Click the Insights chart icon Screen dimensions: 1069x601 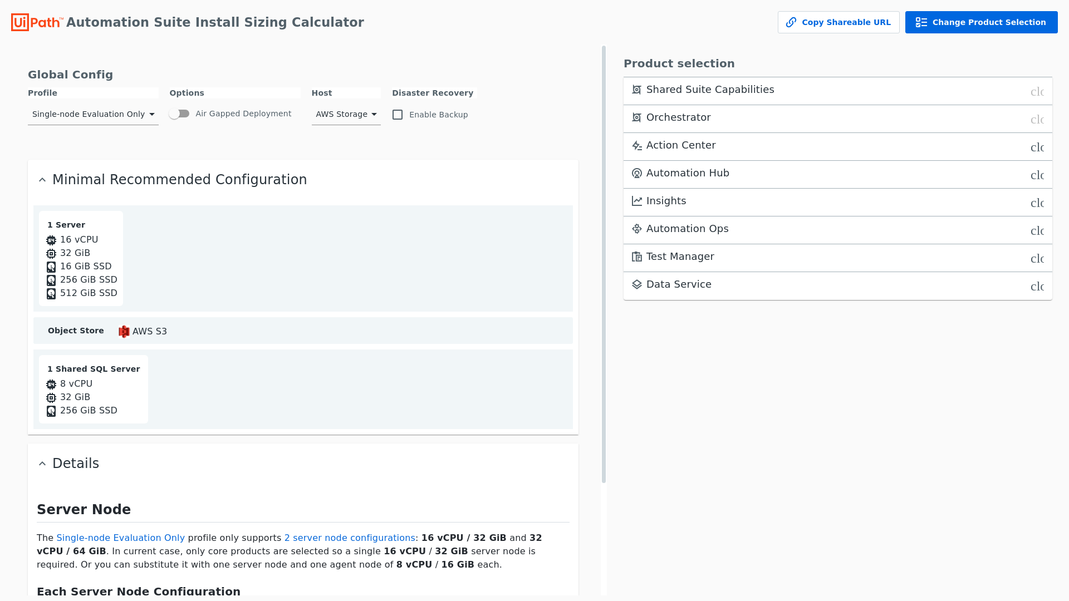tap(637, 201)
